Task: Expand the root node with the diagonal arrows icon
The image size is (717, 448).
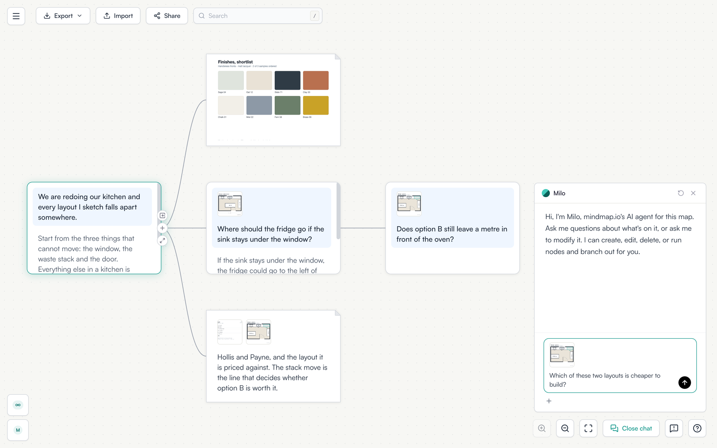Action: [162, 241]
